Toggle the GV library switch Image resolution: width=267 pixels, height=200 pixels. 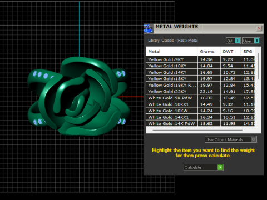coord(233,41)
